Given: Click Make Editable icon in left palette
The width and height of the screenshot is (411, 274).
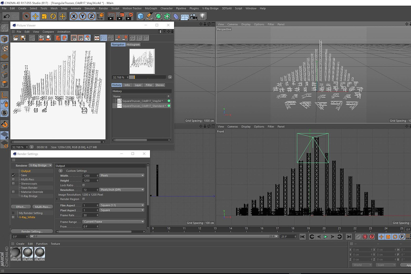Looking at the screenshot, I should pos(4,28).
